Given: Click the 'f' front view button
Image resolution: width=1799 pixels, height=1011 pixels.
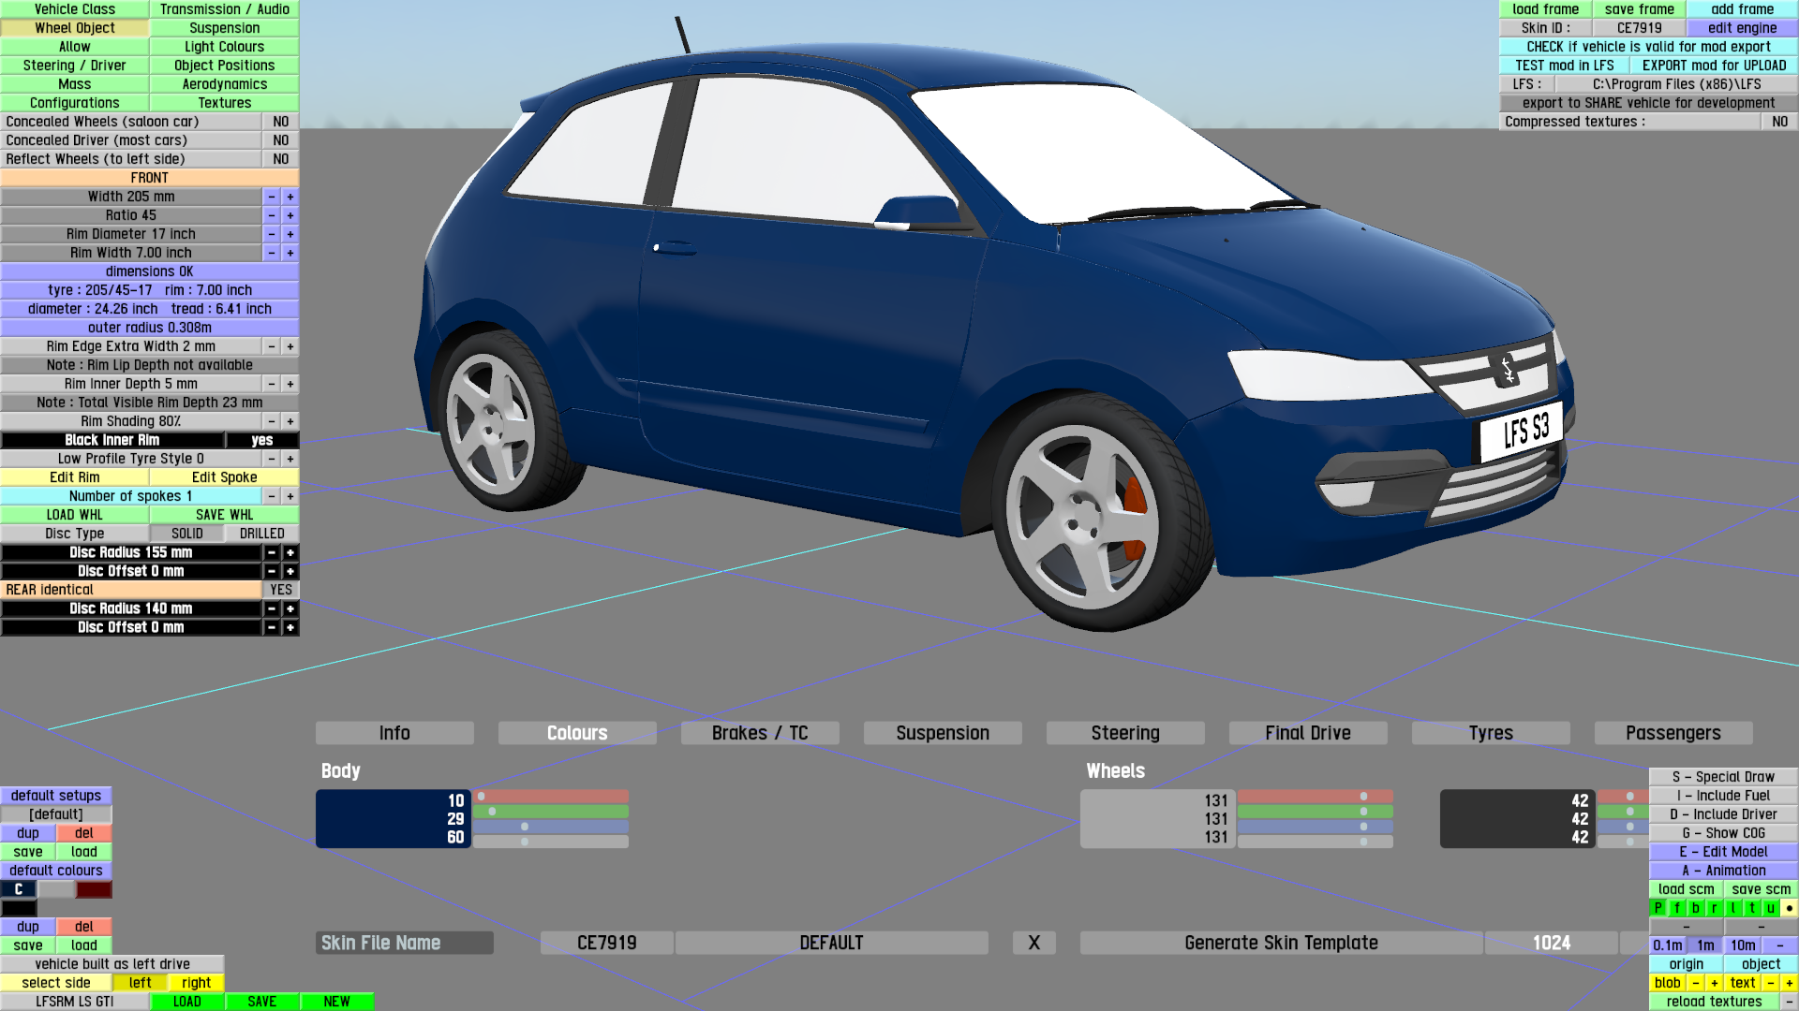Looking at the screenshot, I should (1677, 908).
